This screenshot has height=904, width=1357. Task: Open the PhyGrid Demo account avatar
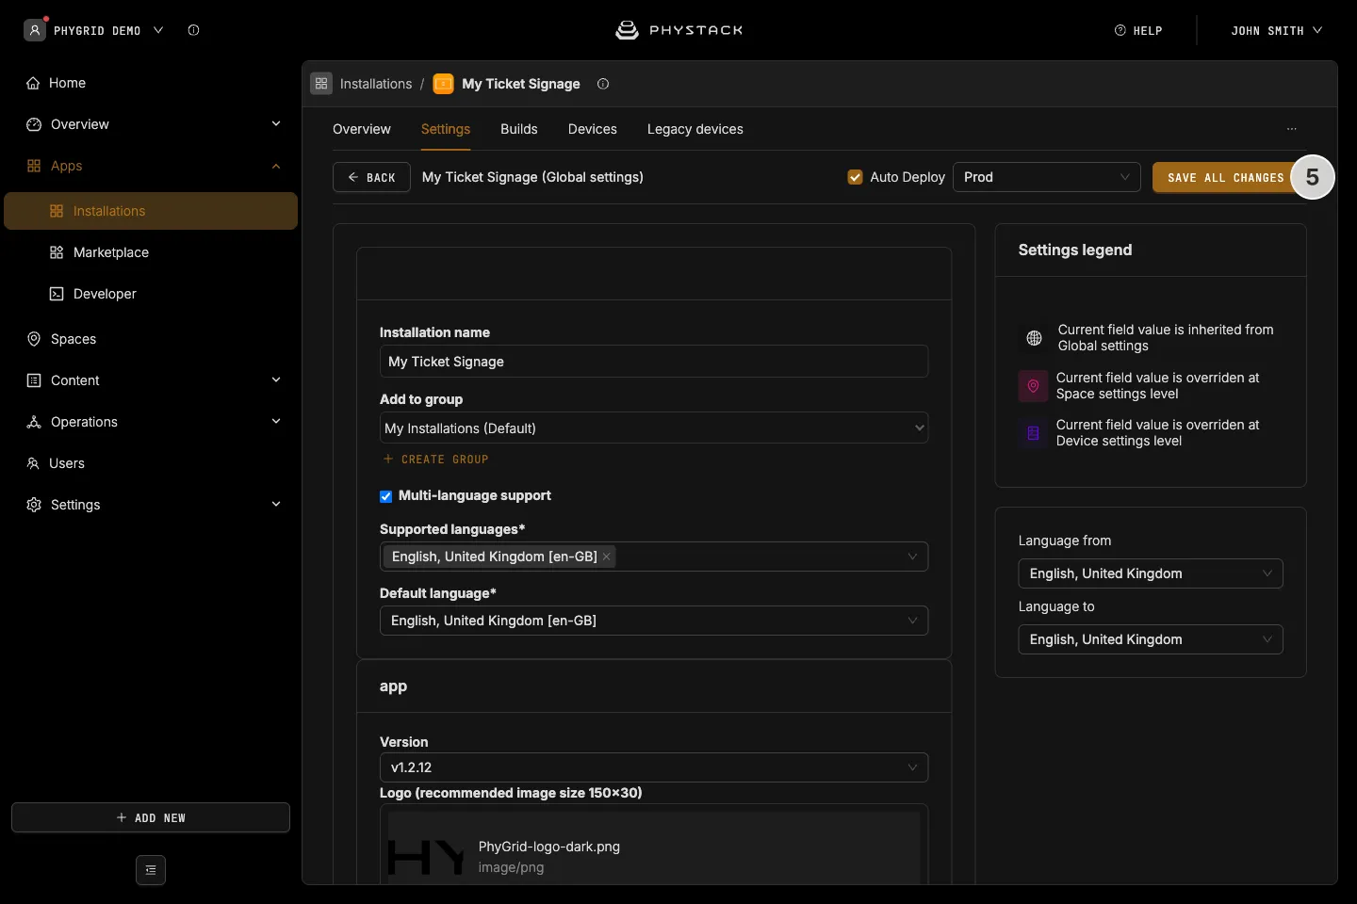[x=35, y=30]
